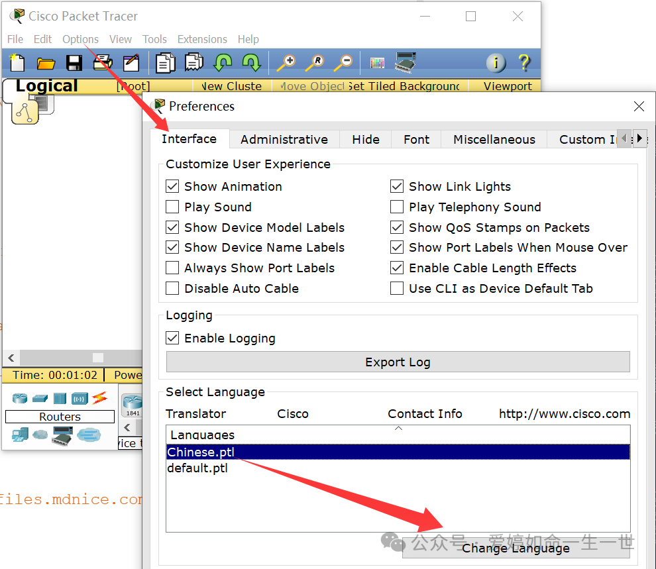The height and width of the screenshot is (569, 656).
Task: Click the Change Language button
Action: (x=516, y=548)
